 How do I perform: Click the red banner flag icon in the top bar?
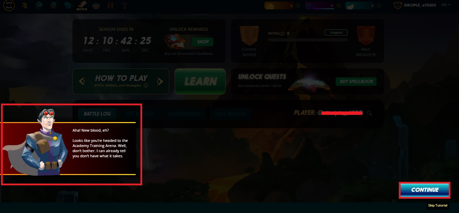(x=111, y=5)
